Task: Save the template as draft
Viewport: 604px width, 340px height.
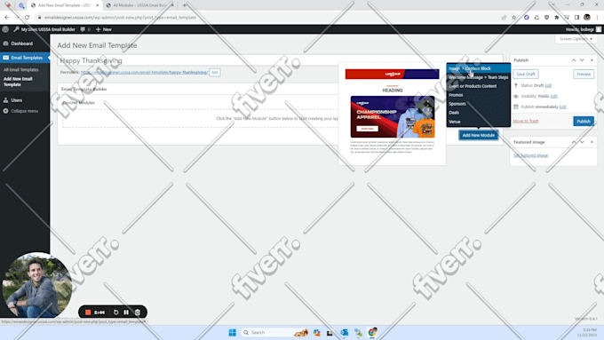Action: tap(526, 74)
